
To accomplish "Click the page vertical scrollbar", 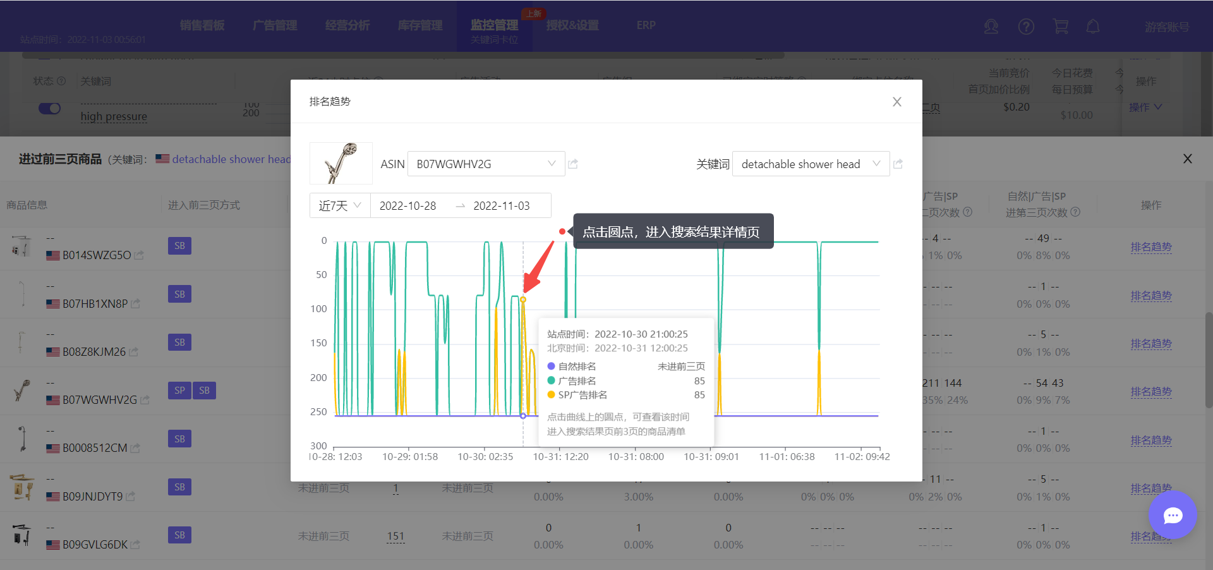I will (1209, 360).
